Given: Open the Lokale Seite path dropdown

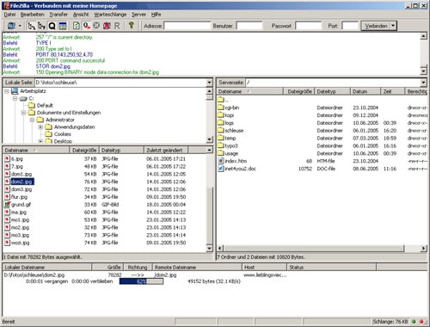Looking at the screenshot, I should click(x=209, y=83).
